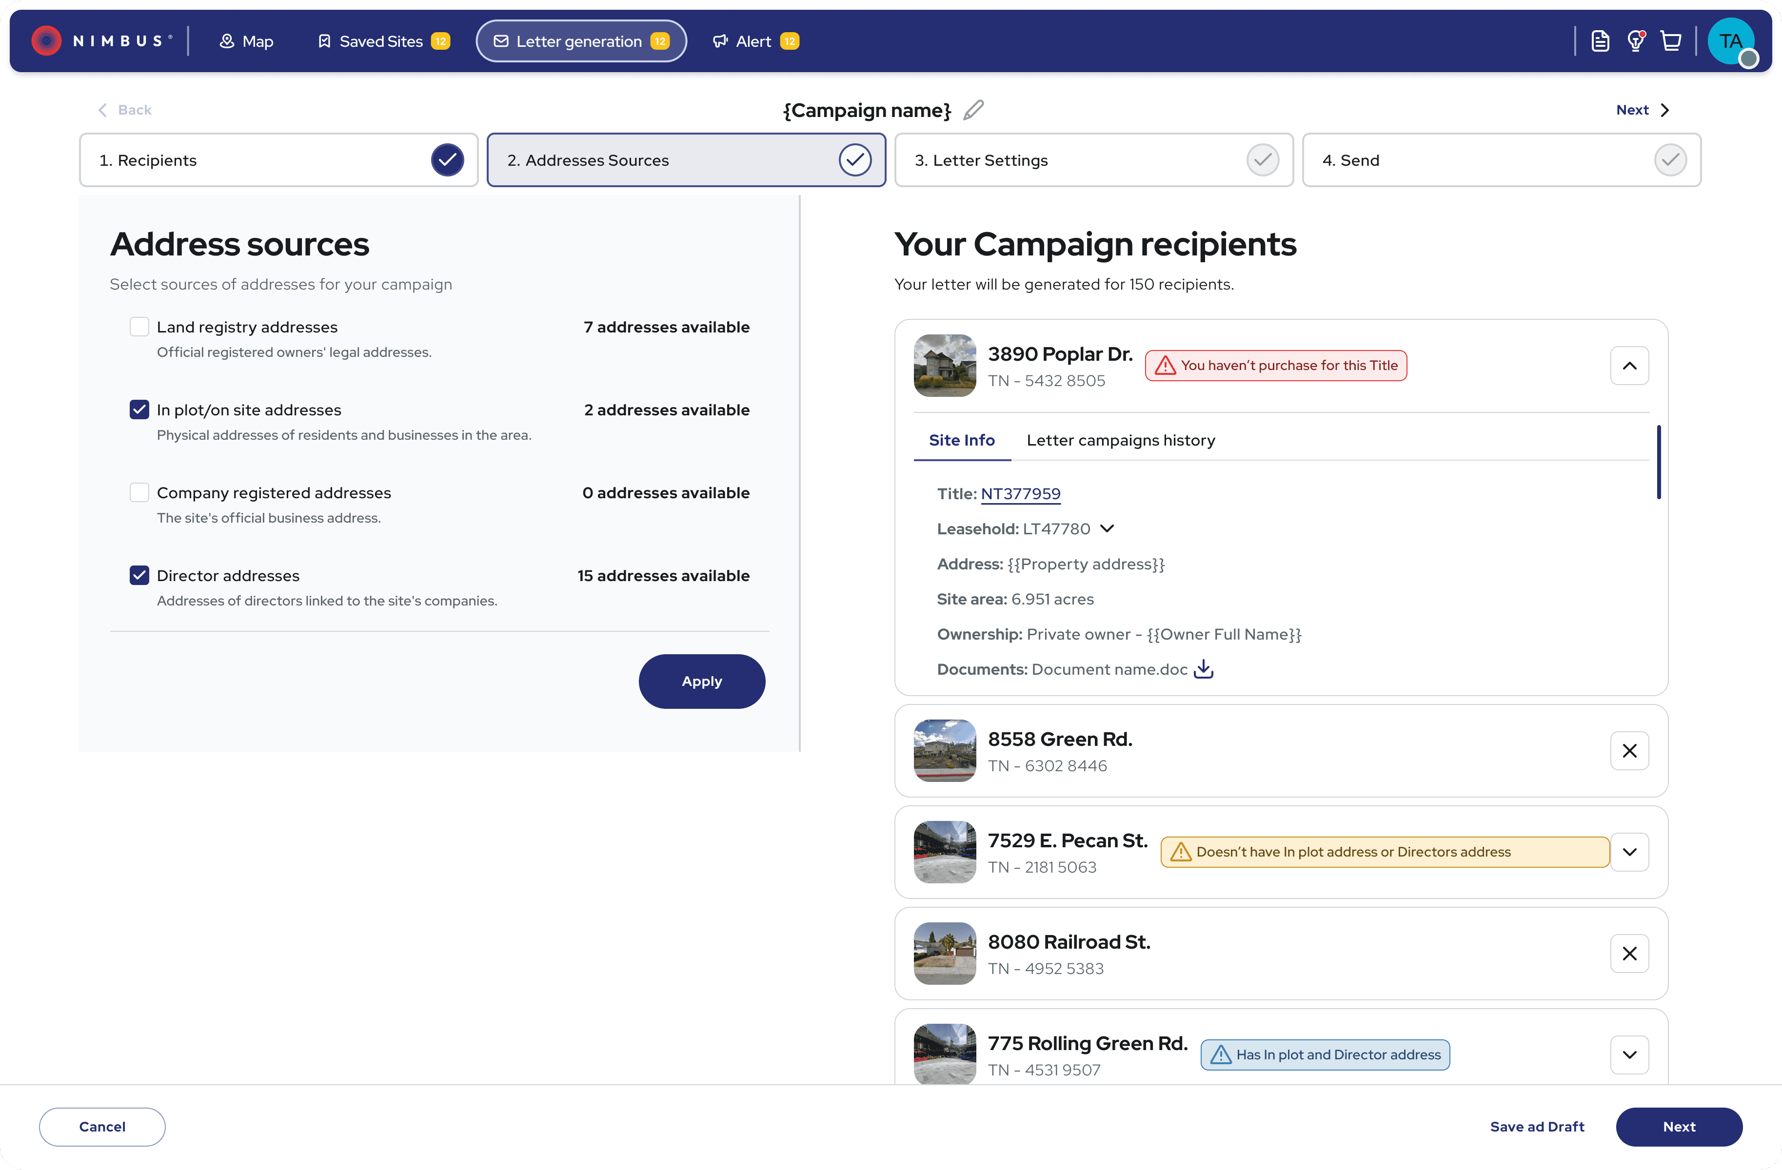This screenshot has width=1782, height=1170.
Task: Uncheck In plot/on site addresses
Action: (139, 409)
